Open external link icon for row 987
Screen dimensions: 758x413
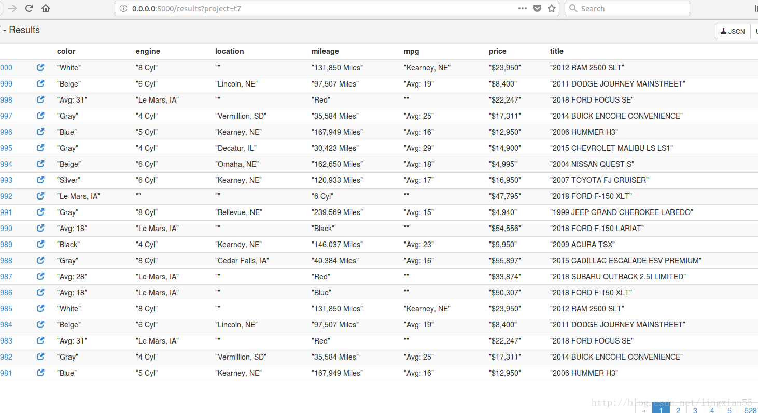point(40,276)
